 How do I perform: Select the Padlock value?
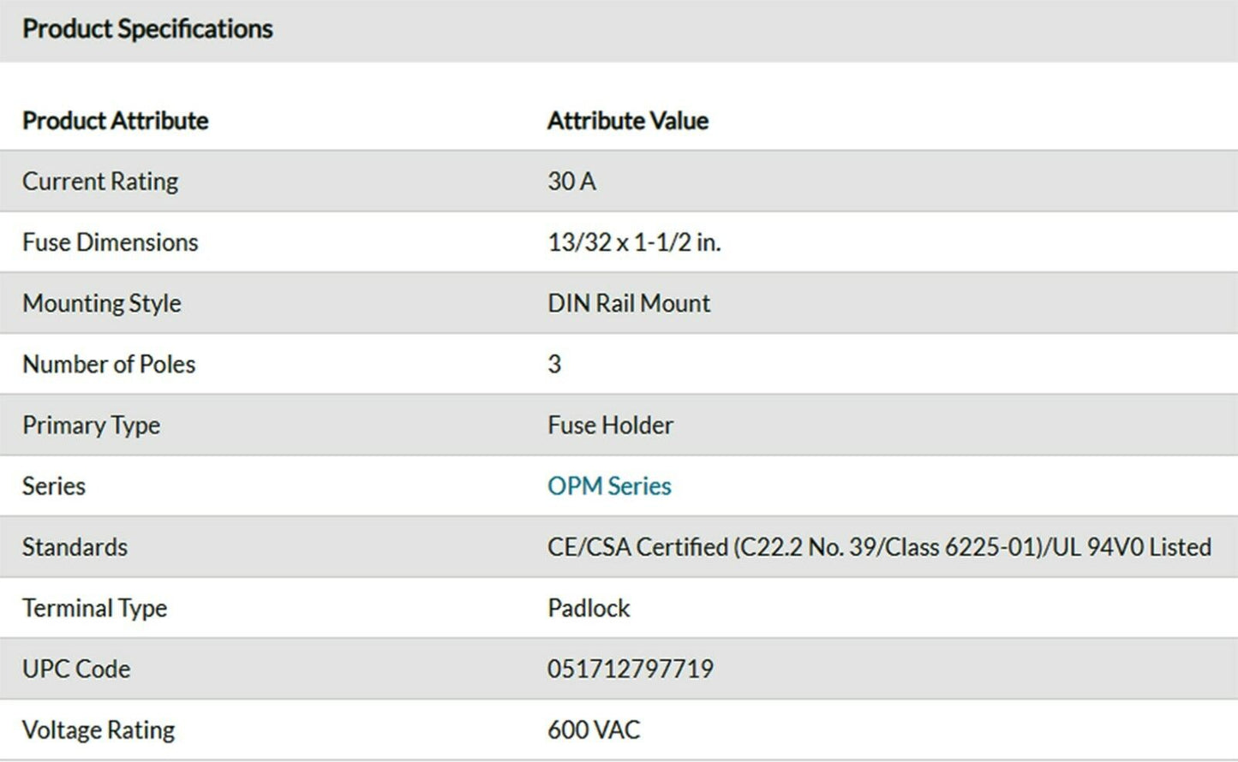point(589,608)
